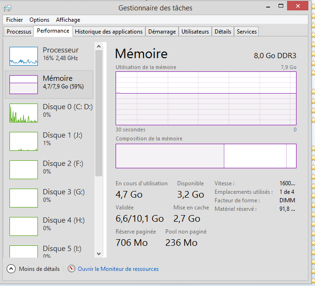Screen dimensions: 315x286
Task: Open the Affichage menu
Action: [68, 20]
